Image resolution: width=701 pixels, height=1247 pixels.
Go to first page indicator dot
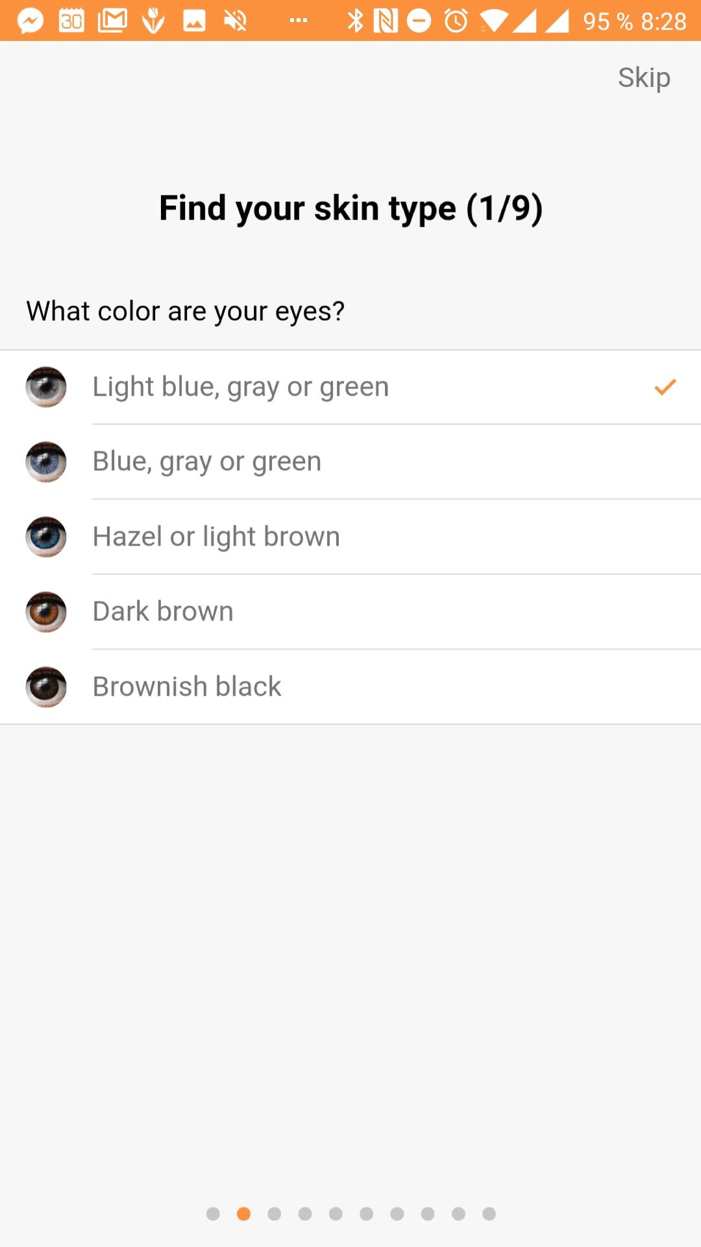(213, 1214)
